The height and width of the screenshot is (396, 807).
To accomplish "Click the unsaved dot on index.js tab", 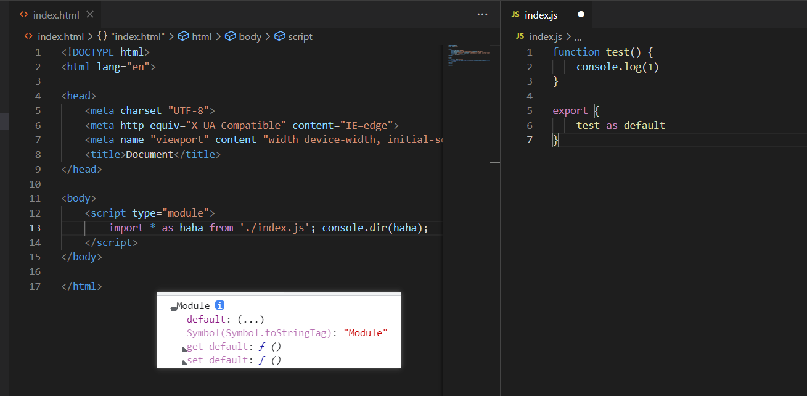I will click(581, 14).
